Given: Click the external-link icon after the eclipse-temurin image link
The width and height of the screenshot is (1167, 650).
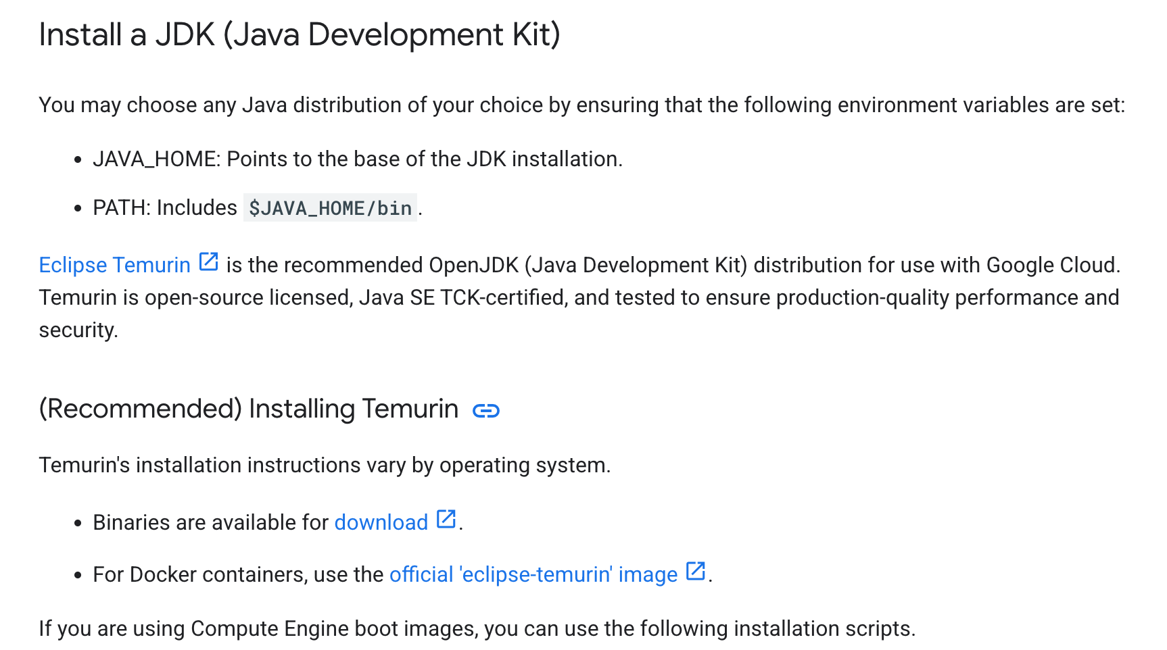Looking at the screenshot, I should [x=695, y=572].
